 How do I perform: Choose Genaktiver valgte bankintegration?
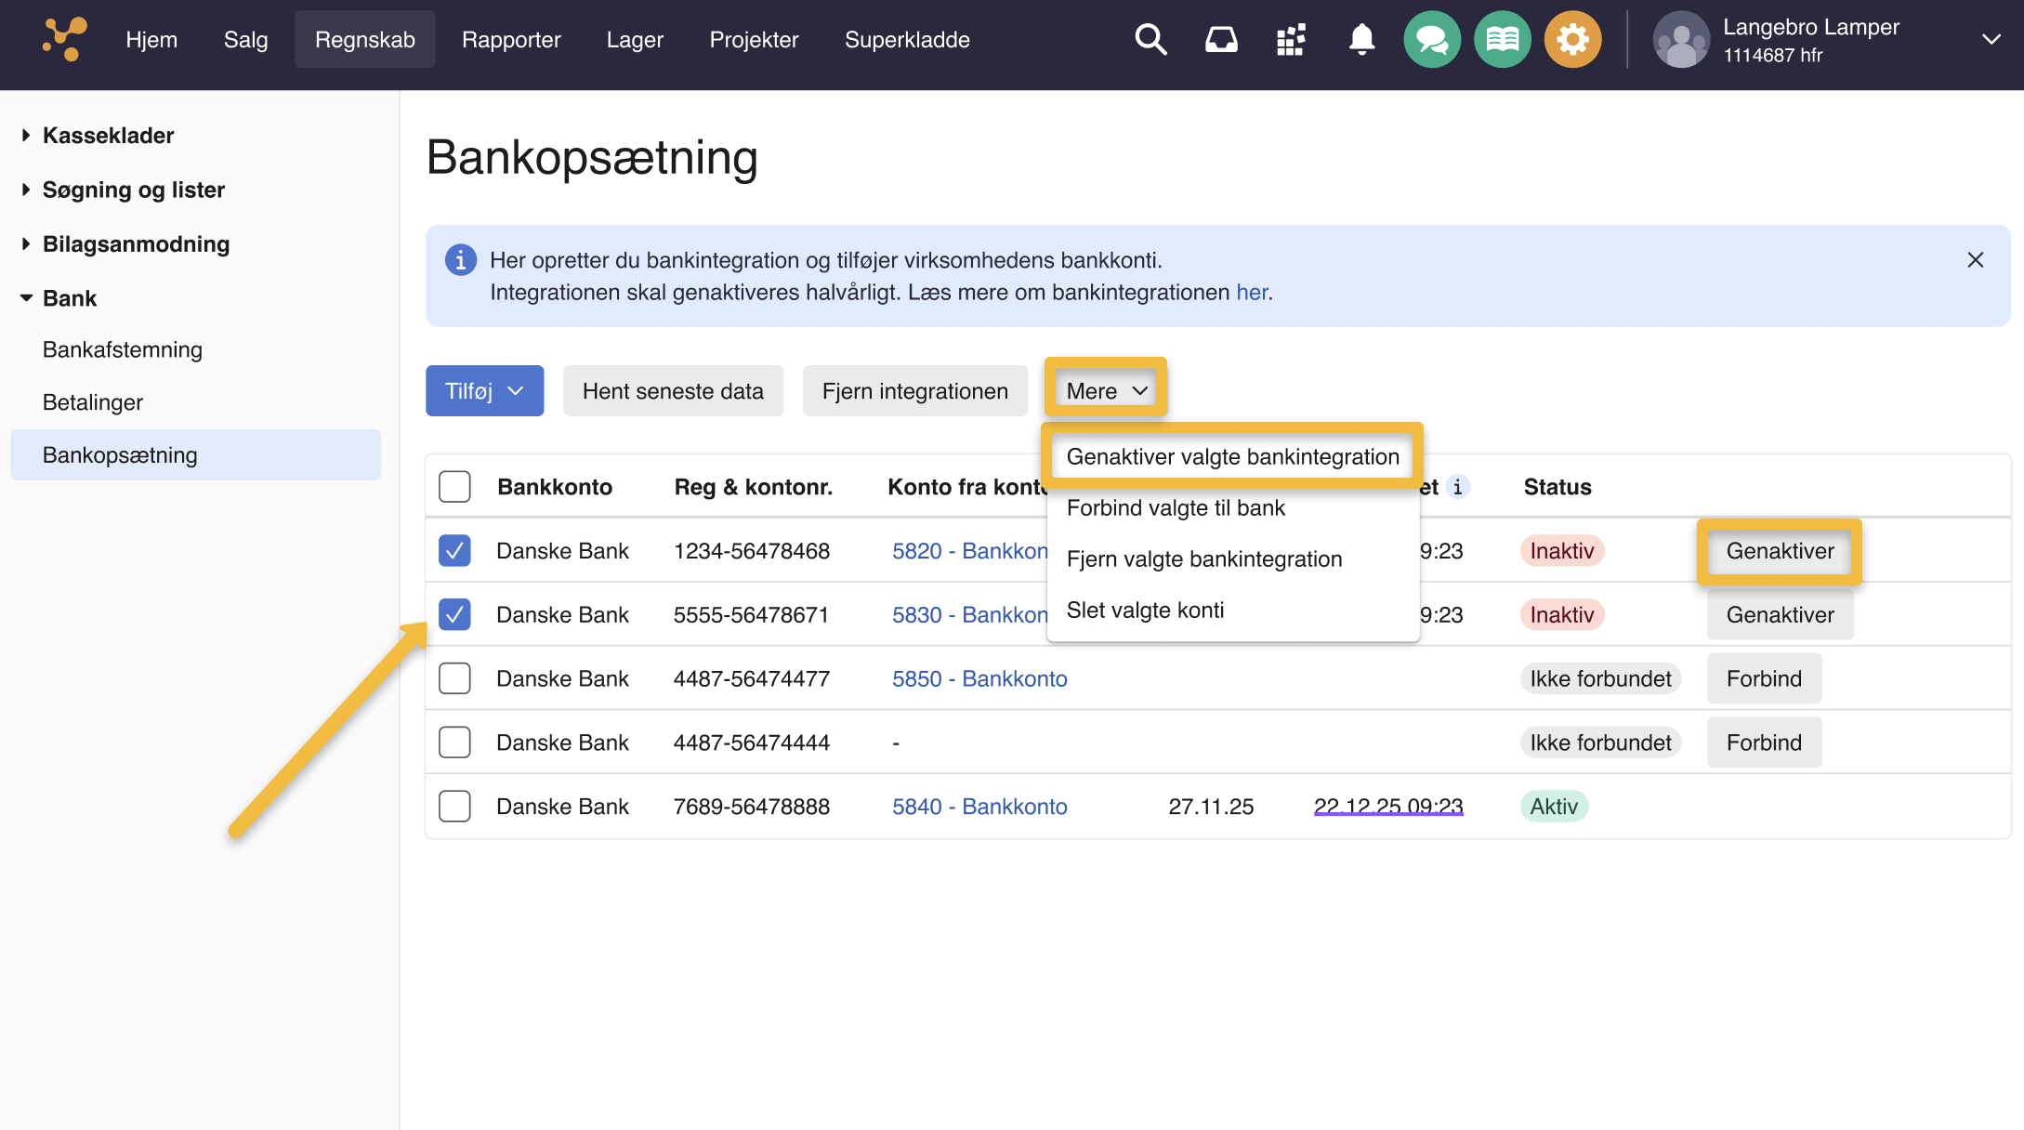point(1232,456)
